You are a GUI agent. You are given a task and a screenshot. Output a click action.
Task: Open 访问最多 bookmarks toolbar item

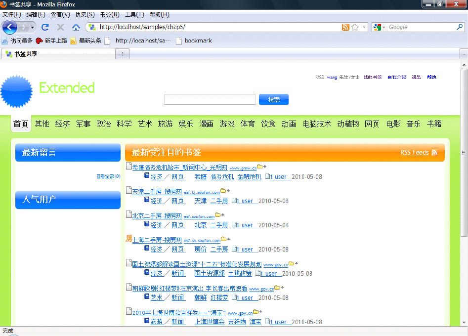coord(17,41)
